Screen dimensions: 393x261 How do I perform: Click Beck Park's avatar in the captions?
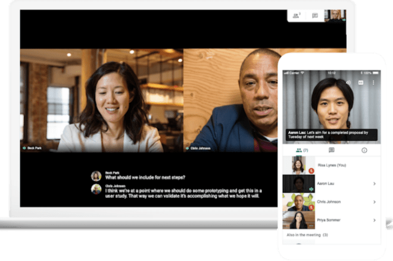[96, 175]
